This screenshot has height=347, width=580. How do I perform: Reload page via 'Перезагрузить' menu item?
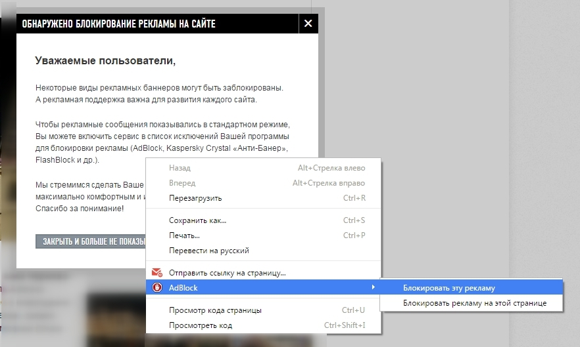click(195, 198)
